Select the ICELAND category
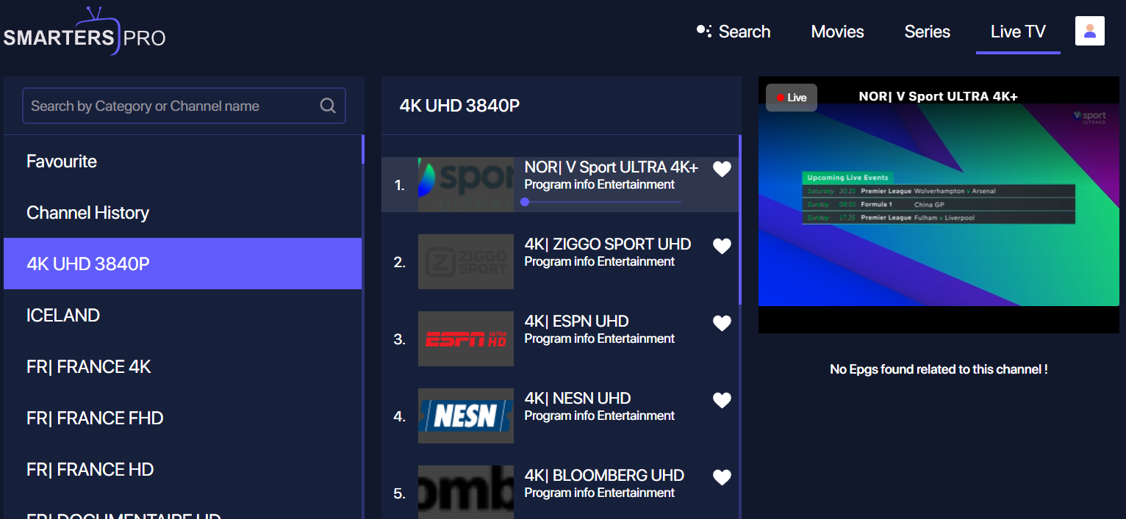The height and width of the screenshot is (519, 1126). [63, 315]
